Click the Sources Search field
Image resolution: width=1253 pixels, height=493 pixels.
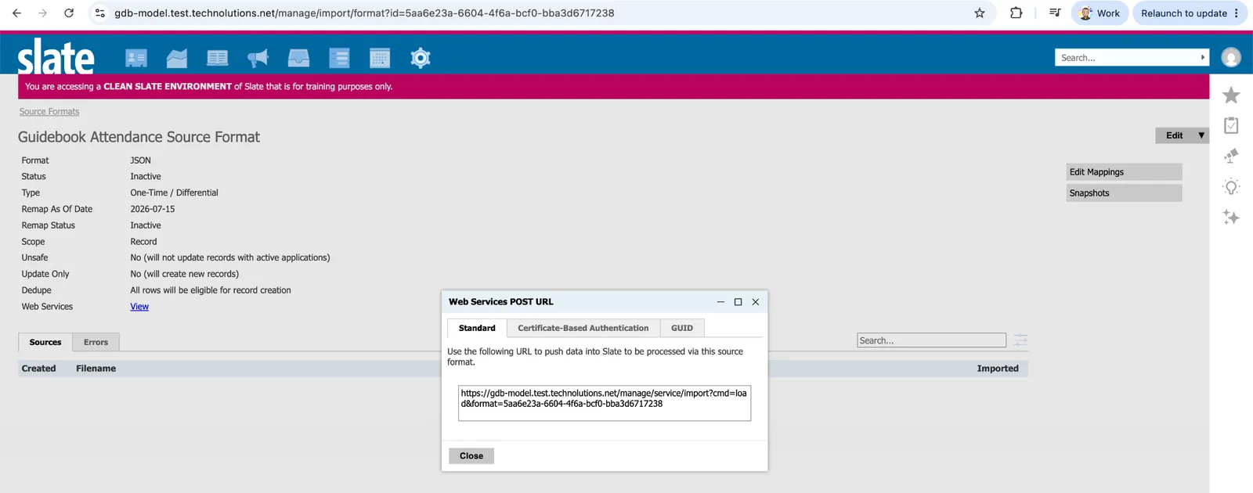pyautogui.click(x=931, y=340)
